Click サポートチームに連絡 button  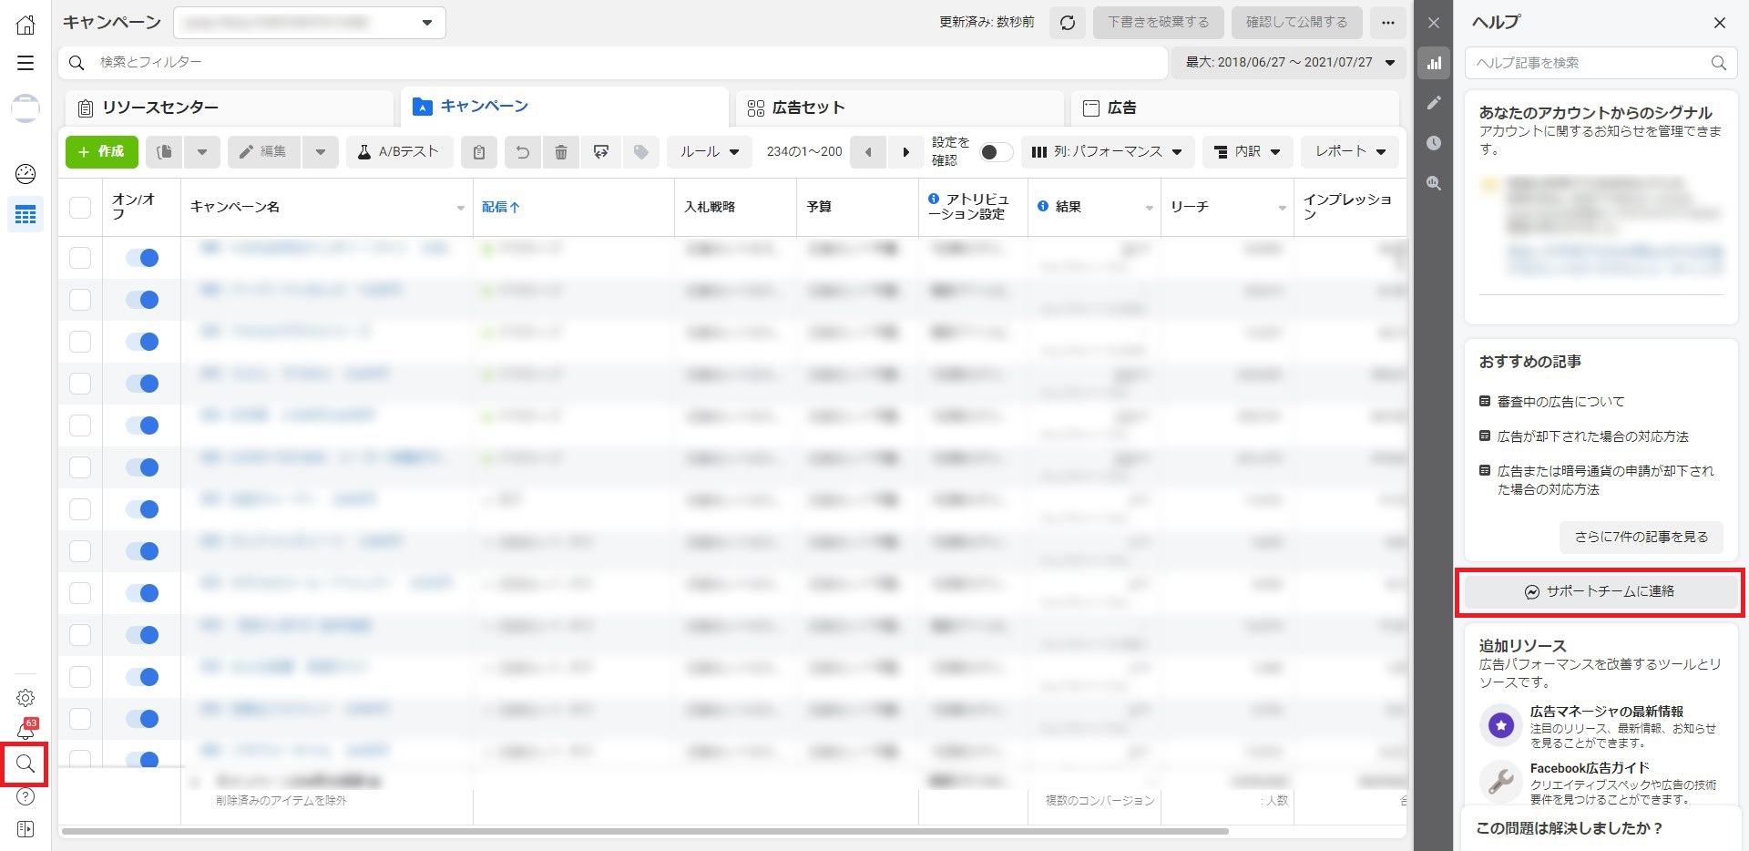pos(1600,592)
